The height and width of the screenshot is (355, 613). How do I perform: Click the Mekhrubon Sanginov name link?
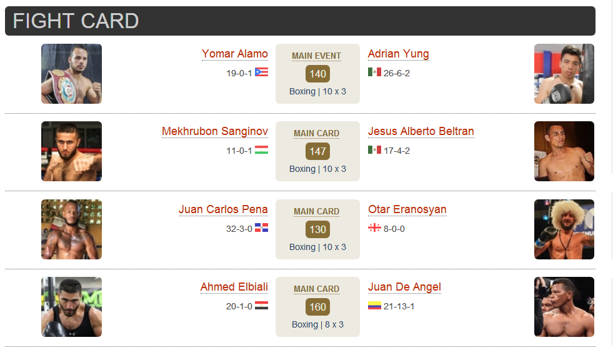tap(214, 131)
